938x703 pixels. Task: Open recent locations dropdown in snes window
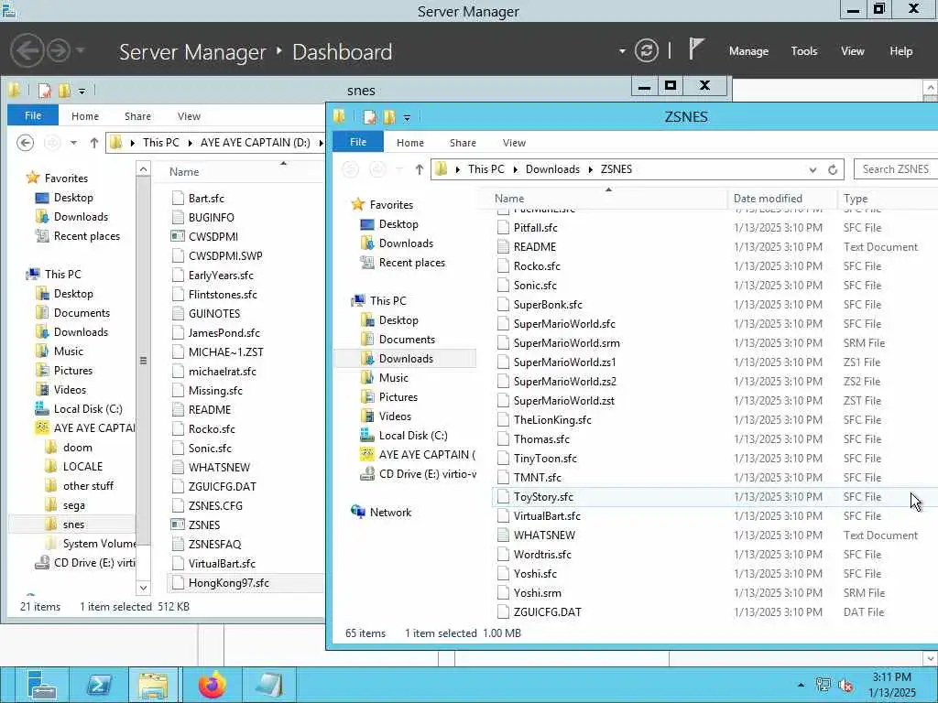click(73, 143)
